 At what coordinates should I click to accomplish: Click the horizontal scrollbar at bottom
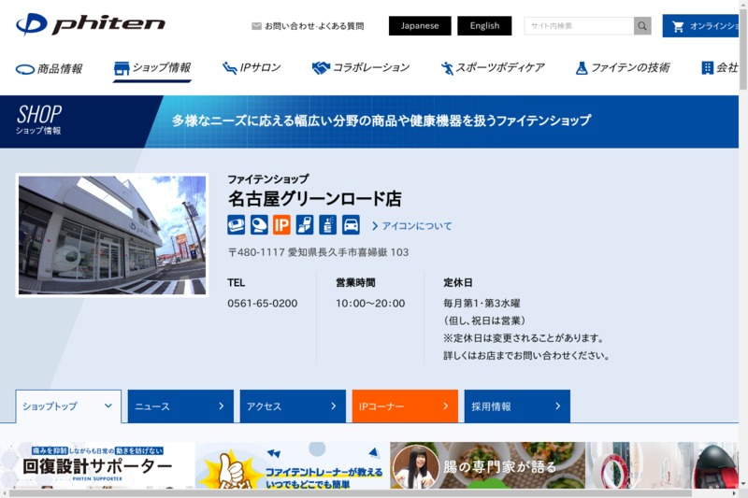(351, 493)
